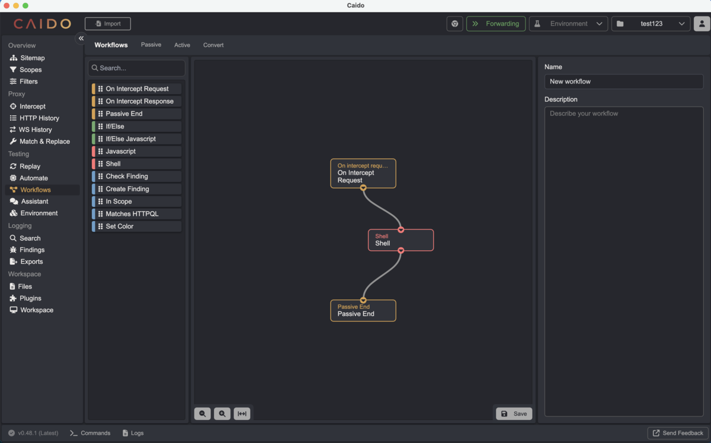Click the Chrome browser icon in the top bar
This screenshot has width=711, height=443.
pyautogui.click(x=454, y=24)
